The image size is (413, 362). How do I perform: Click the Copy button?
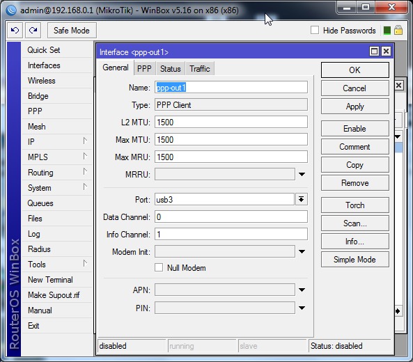[x=354, y=165]
